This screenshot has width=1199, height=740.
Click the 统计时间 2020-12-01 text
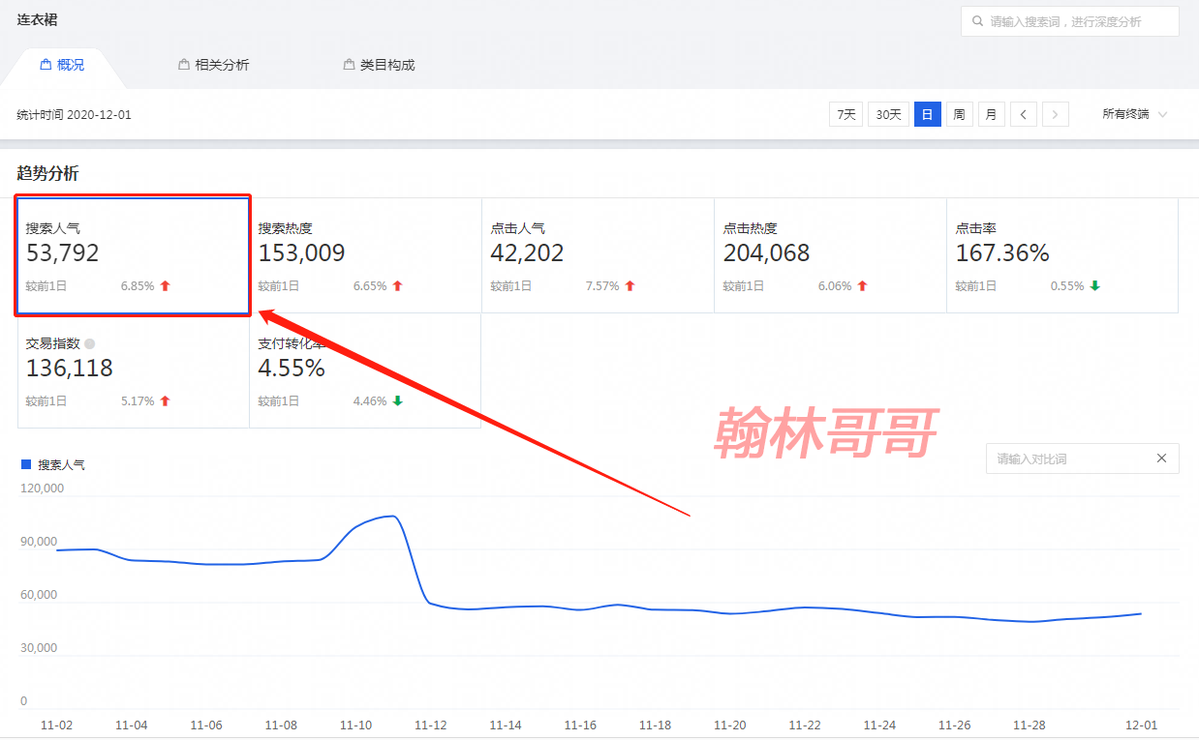[74, 114]
